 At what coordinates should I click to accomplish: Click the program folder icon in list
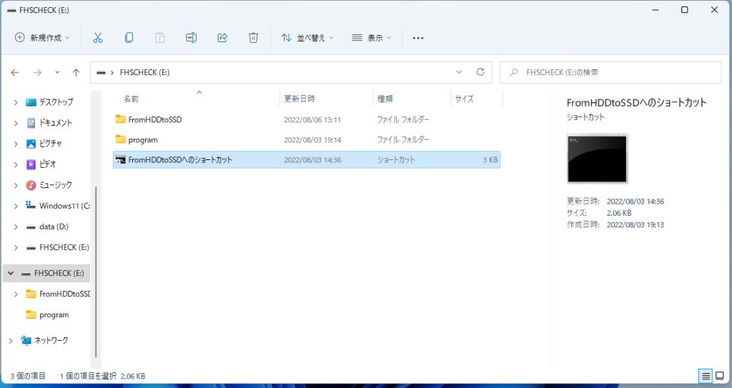[120, 139]
